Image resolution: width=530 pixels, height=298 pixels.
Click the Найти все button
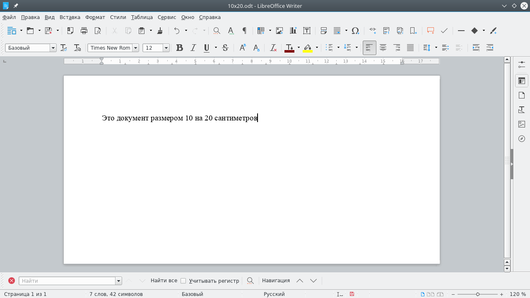[164, 281]
